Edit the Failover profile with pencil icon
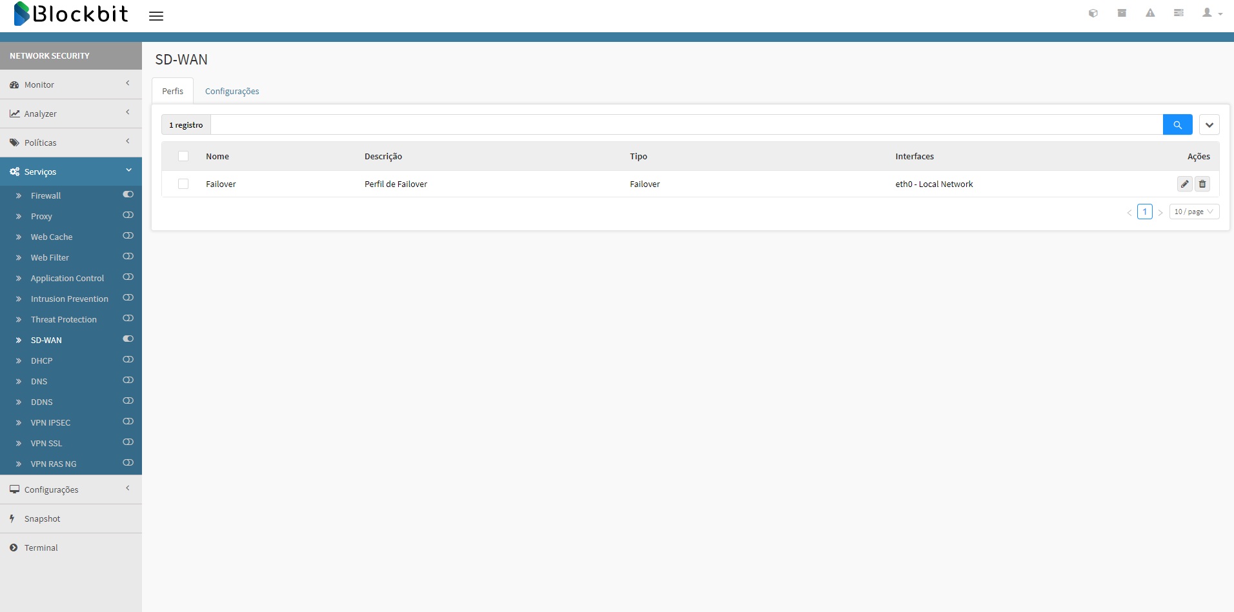Viewport: 1234px width, 612px height. 1184,184
